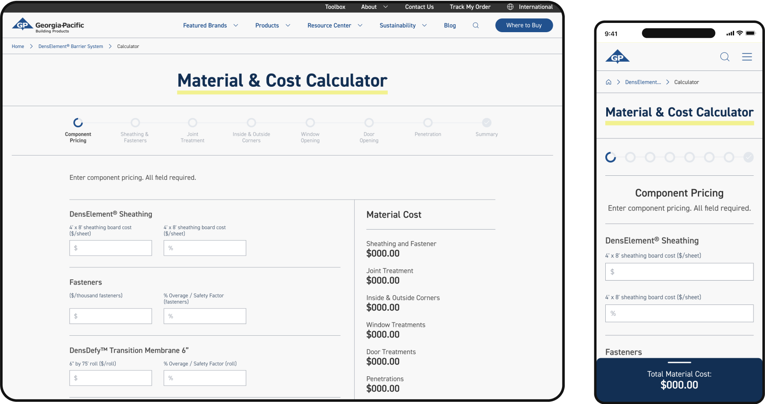Focus the Fasteners dollar per thousand field
This screenshot has width=765, height=404.
click(x=111, y=316)
